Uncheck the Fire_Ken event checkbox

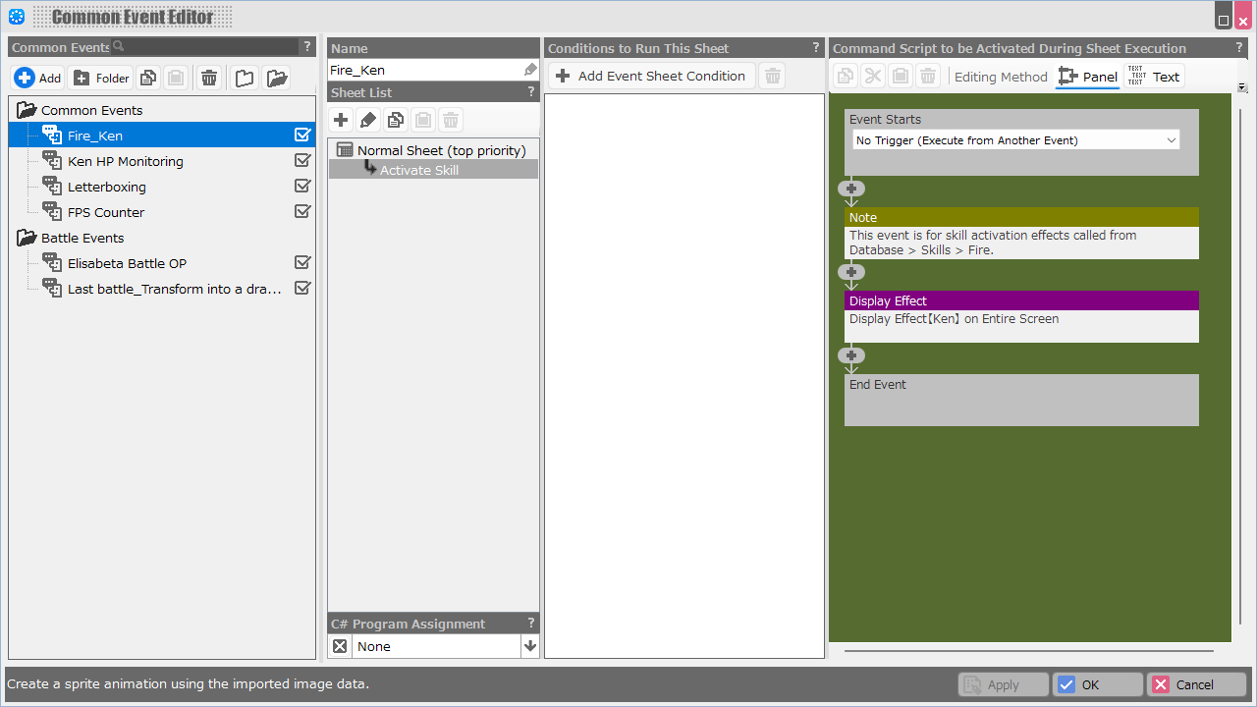tap(302, 136)
